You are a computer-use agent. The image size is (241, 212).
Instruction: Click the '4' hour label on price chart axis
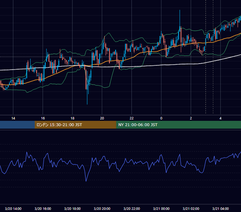tap(220, 118)
